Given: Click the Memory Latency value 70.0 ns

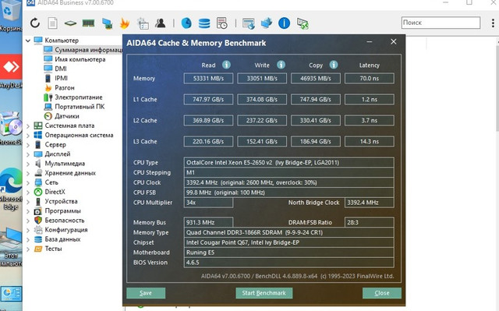Looking at the screenshot, I should pos(369,78).
